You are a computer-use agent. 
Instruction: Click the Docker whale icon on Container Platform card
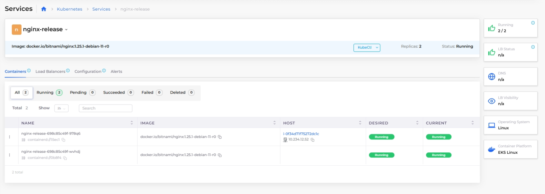point(492,149)
